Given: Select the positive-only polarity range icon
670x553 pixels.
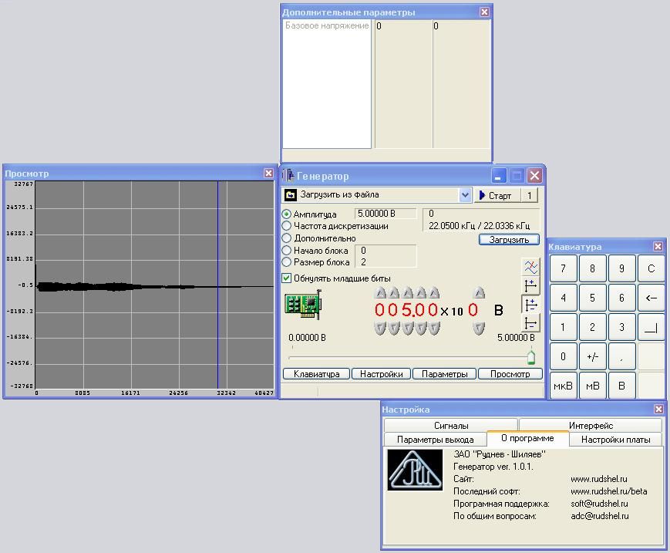Looking at the screenshot, I should (530, 286).
